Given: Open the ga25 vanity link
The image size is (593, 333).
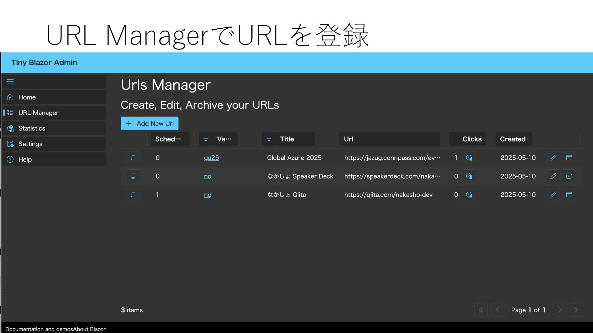Looking at the screenshot, I should [x=211, y=158].
